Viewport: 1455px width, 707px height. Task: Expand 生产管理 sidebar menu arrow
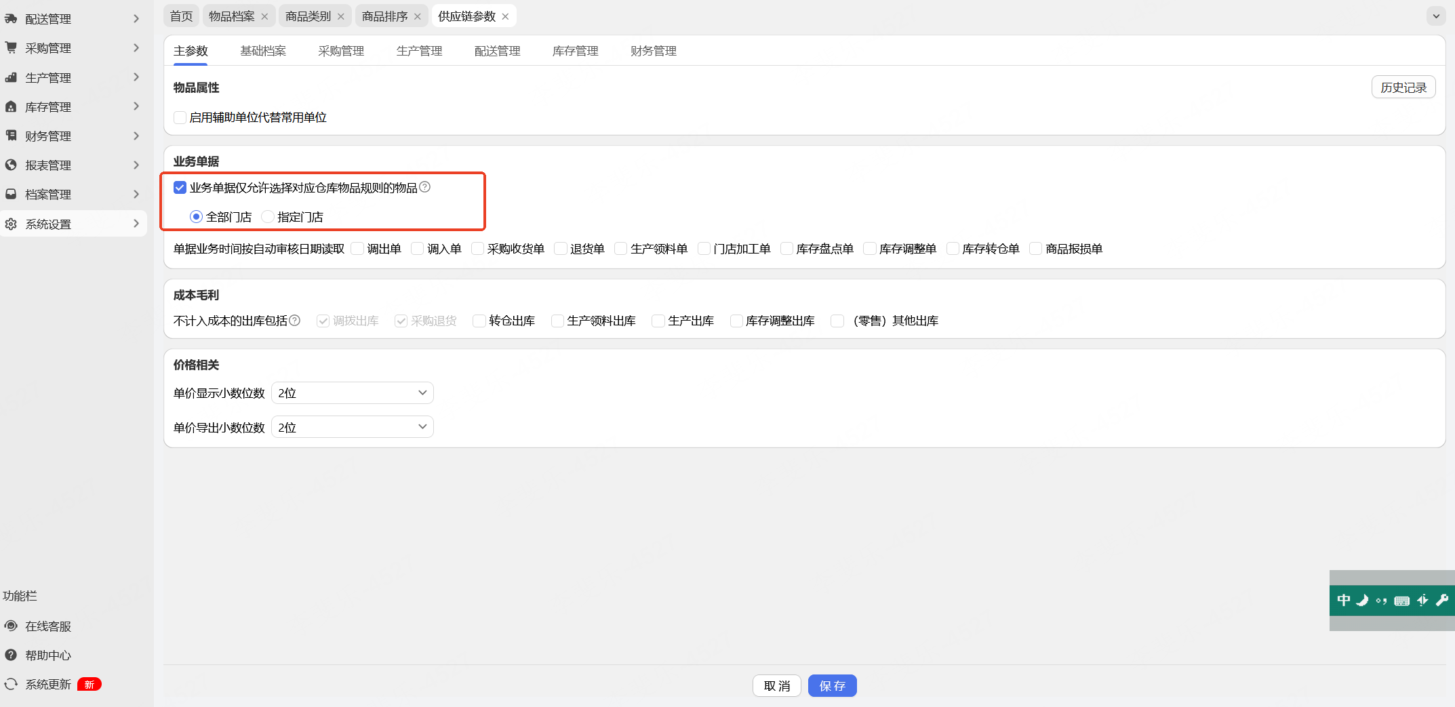[x=136, y=77]
